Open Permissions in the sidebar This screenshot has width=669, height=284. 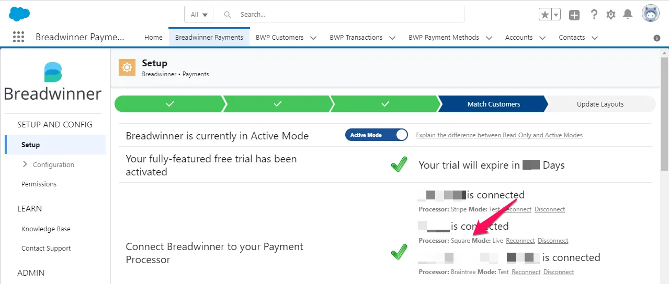(x=39, y=184)
